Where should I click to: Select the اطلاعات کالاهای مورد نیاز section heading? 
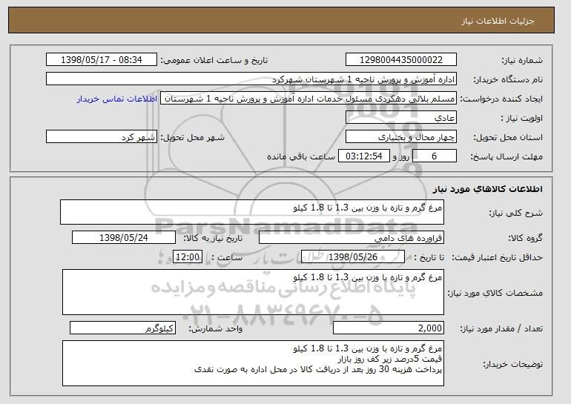pyautogui.click(x=488, y=189)
